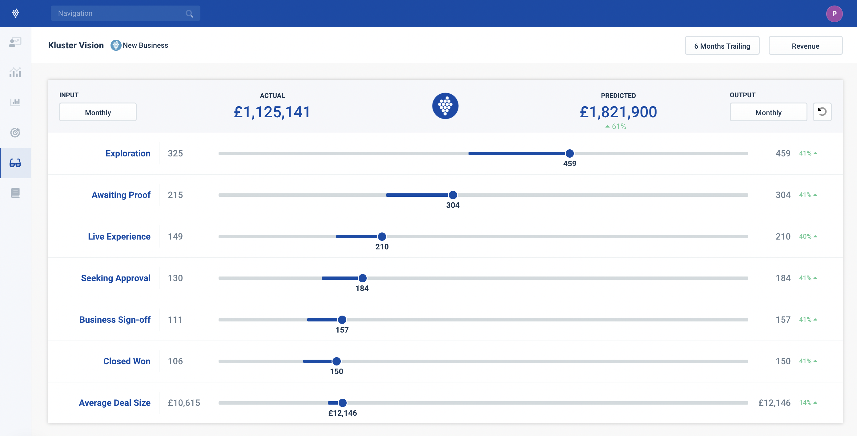Focus the Navigation search field
The width and height of the screenshot is (857, 436).
click(x=120, y=13)
